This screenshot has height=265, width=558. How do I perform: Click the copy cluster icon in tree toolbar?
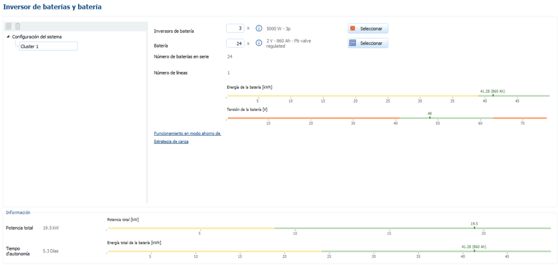[x=8, y=26]
